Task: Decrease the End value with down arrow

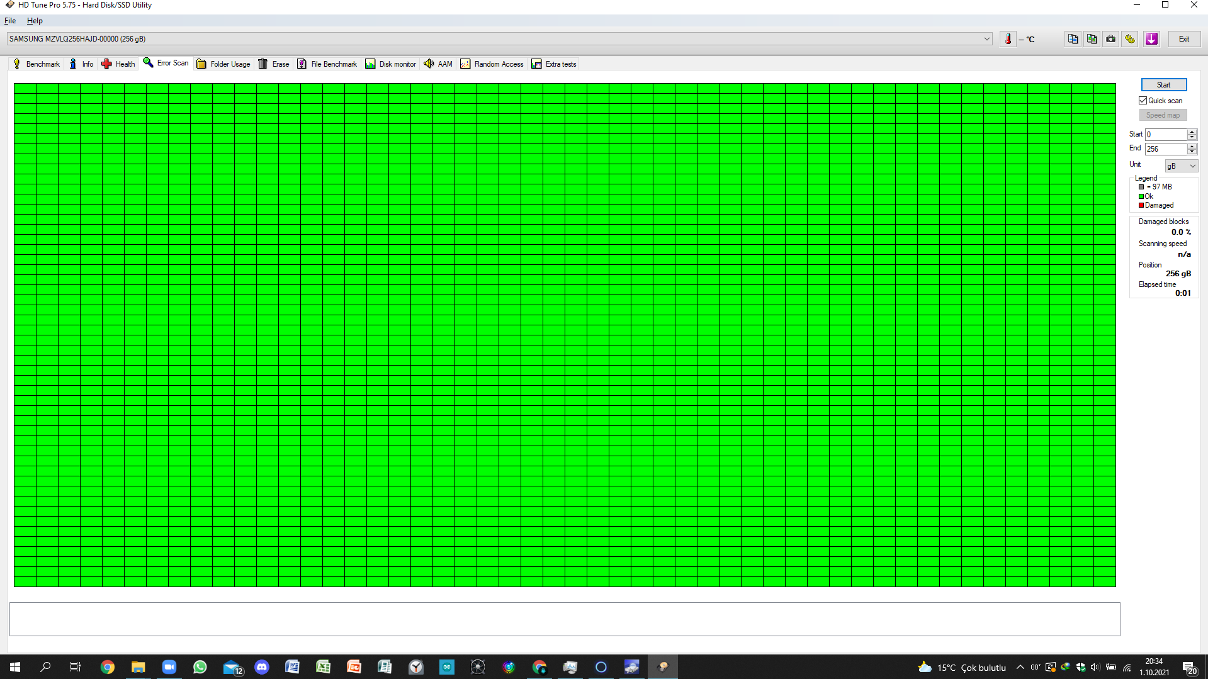Action: click(x=1192, y=152)
